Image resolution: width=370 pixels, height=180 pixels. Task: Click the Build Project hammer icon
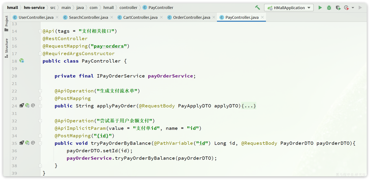tap(257, 8)
